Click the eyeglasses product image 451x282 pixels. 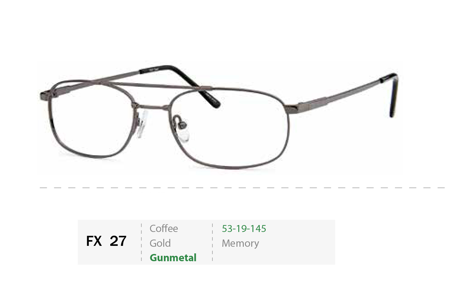click(220, 117)
